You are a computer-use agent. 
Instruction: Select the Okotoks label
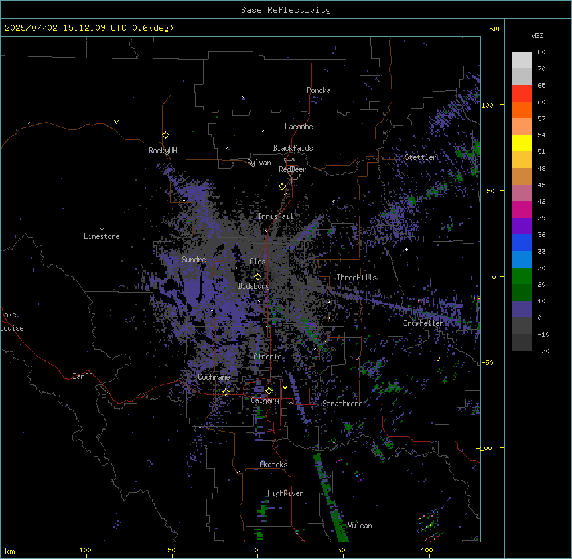pos(273,465)
